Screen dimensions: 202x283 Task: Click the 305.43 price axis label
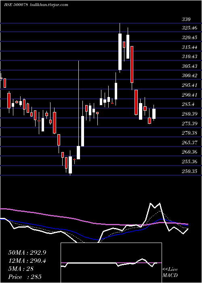189,66
